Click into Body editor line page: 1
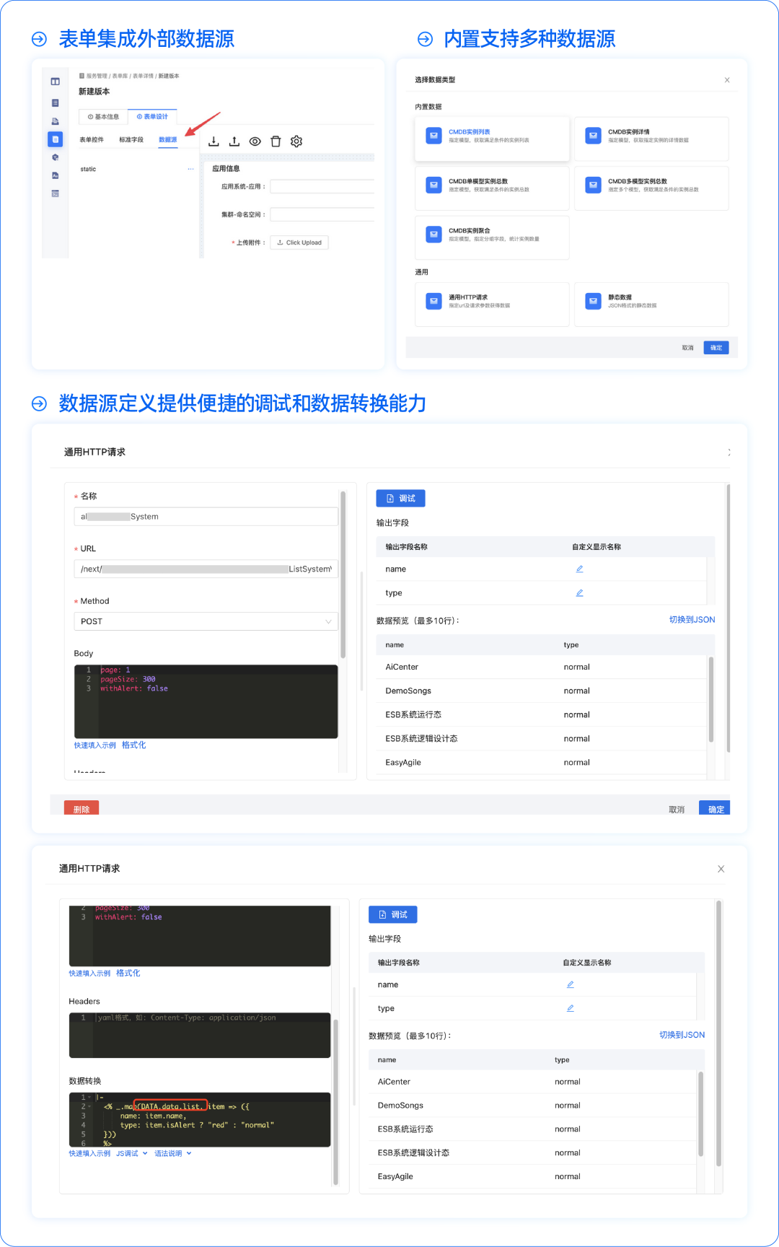779x1247 pixels. 115,670
